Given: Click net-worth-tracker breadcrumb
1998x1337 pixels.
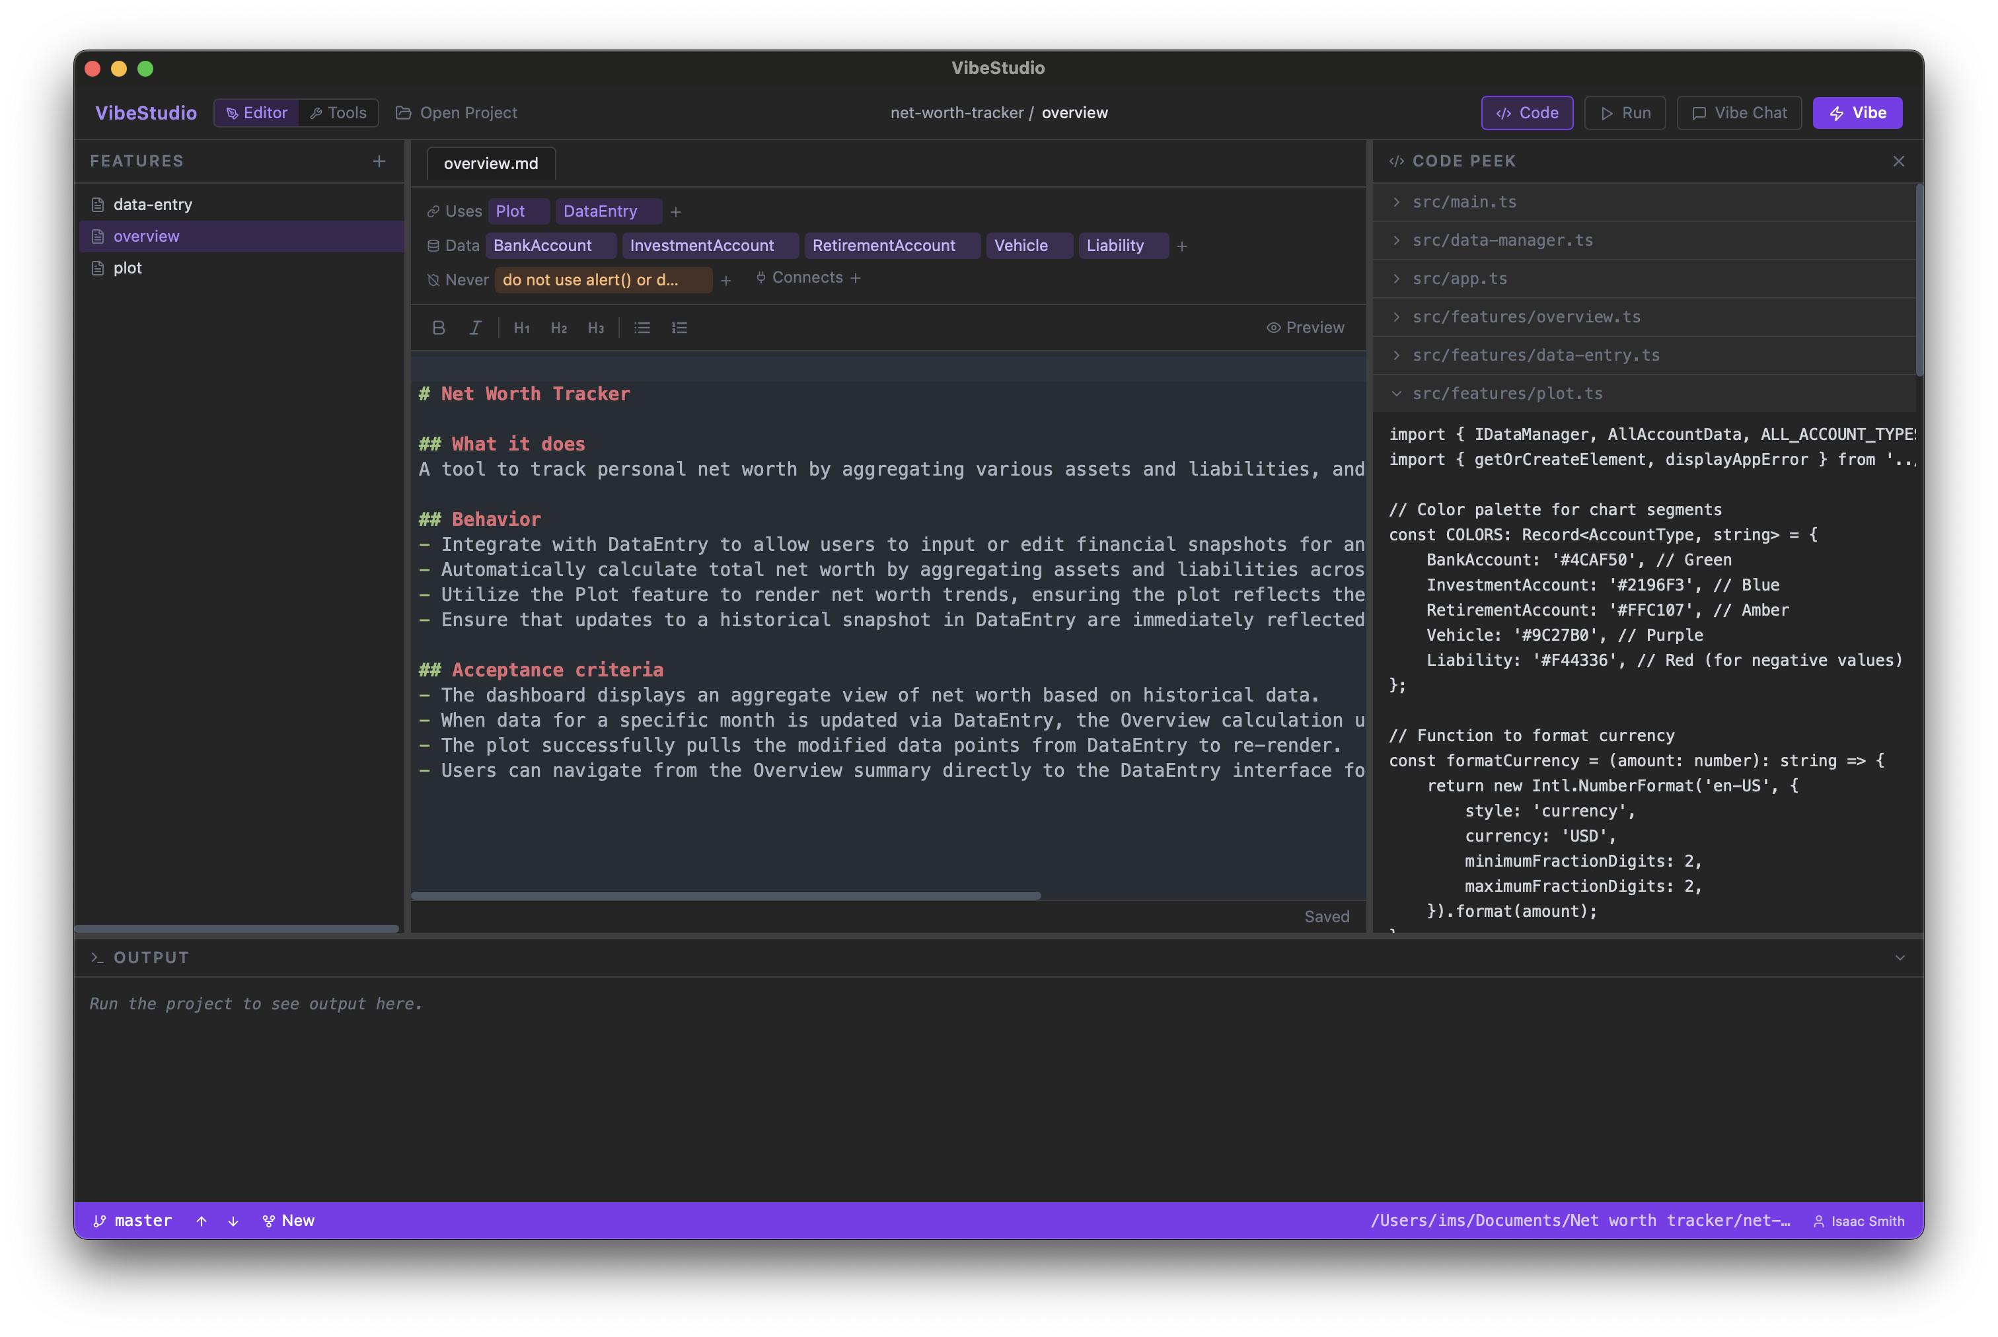Looking at the screenshot, I should click(x=957, y=112).
